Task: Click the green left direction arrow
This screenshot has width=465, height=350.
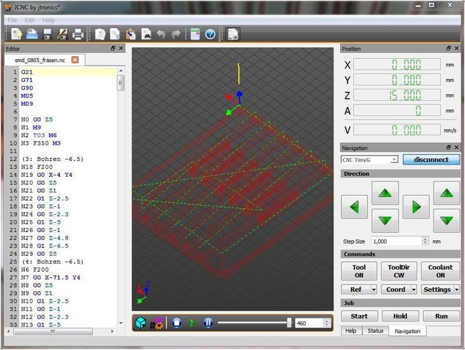Action: pyautogui.click(x=354, y=206)
